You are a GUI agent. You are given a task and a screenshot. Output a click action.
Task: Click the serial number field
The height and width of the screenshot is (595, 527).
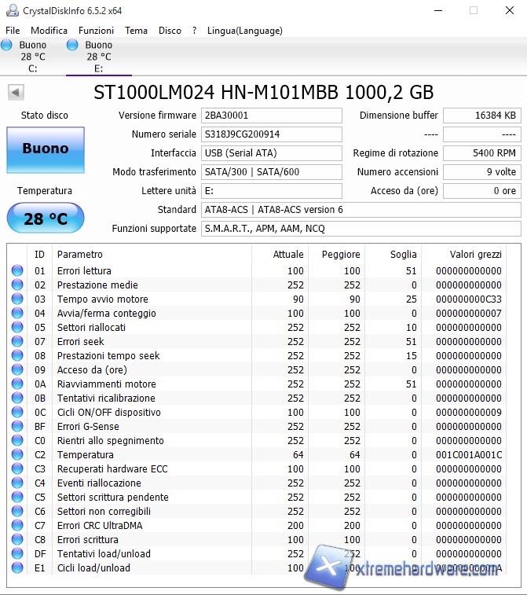272,134
